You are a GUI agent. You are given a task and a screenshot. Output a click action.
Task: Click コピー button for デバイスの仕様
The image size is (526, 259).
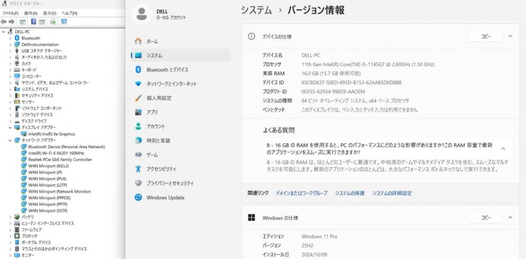485,37
